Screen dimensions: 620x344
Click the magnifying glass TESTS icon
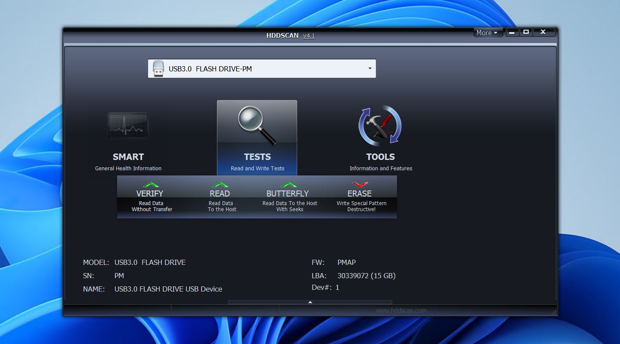point(257,125)
